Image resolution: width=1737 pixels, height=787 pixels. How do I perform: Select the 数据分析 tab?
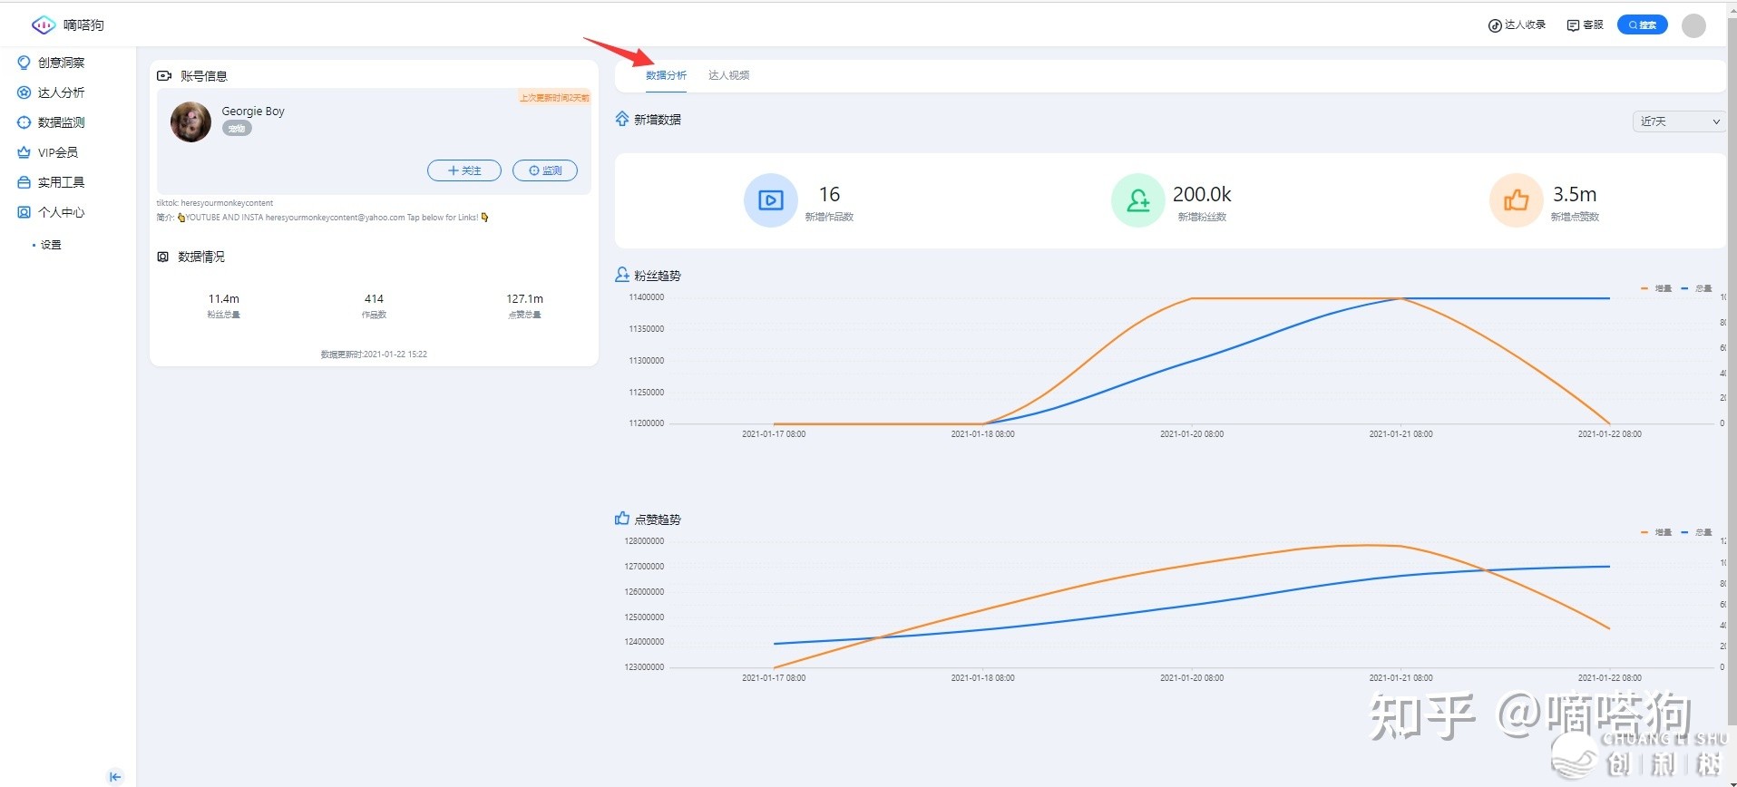pyautogui.click(x=666, y=75)
